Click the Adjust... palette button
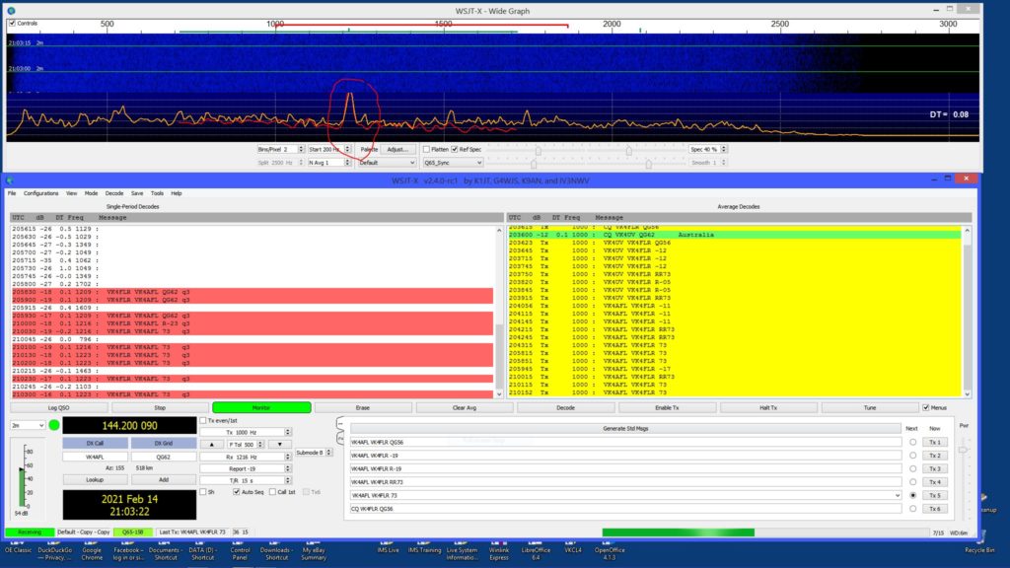Image resolution: width=1010 pixels, height=568 pixels. point(397,150)
